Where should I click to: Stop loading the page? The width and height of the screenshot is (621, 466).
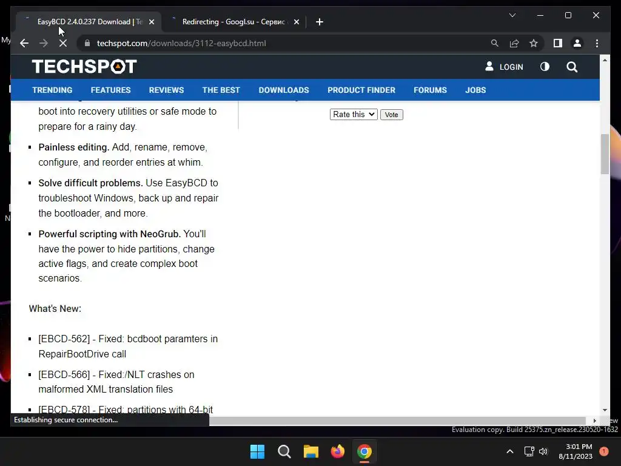(63, 43)
